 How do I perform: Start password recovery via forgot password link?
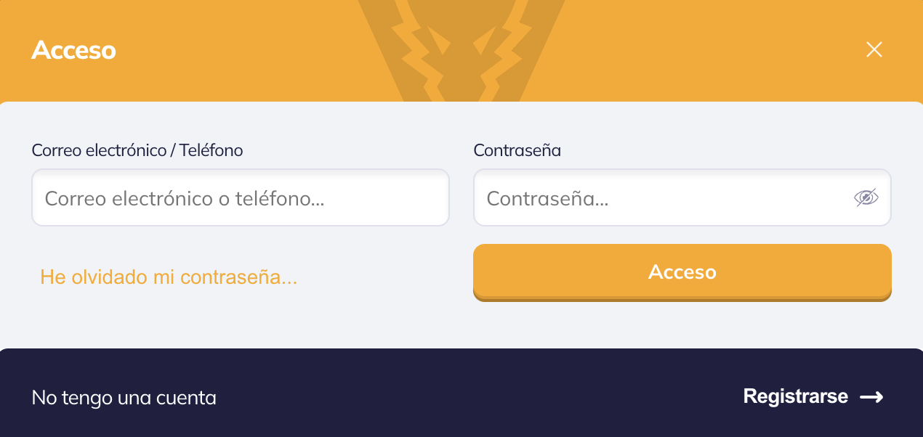coord(169,277)
